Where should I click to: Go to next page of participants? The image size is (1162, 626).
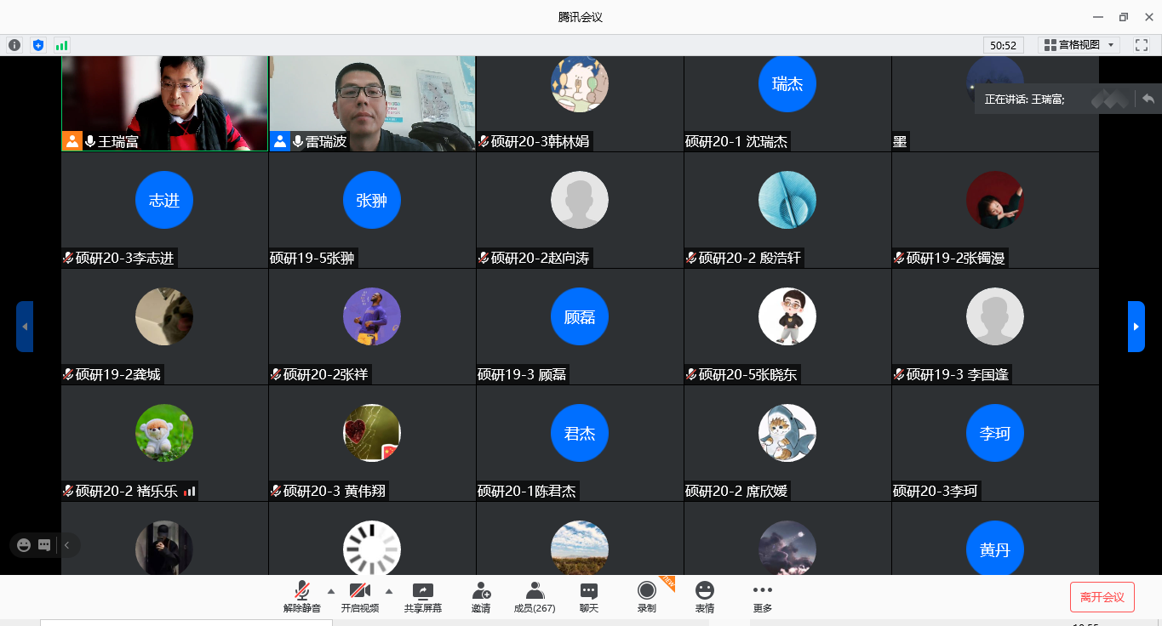1136,327
